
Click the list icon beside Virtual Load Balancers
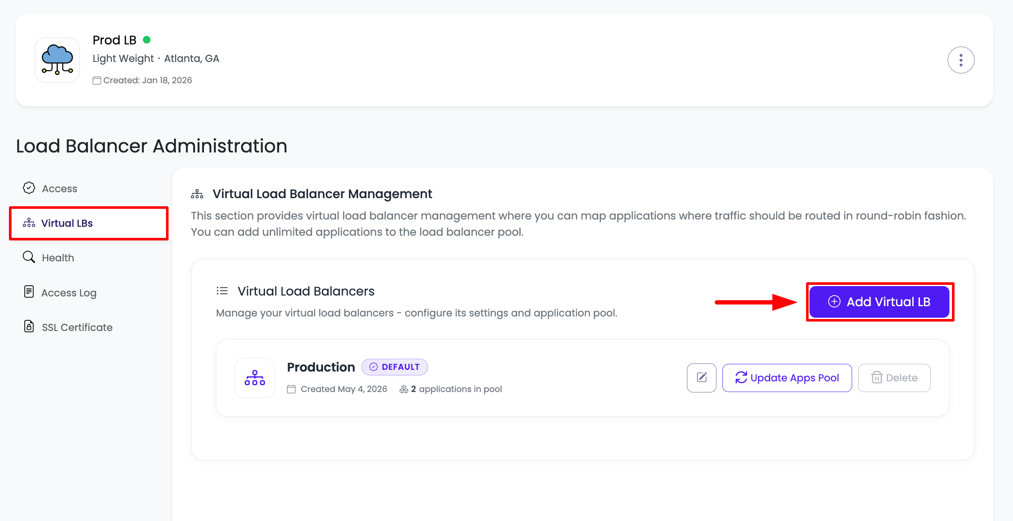[x=222, y=291]
